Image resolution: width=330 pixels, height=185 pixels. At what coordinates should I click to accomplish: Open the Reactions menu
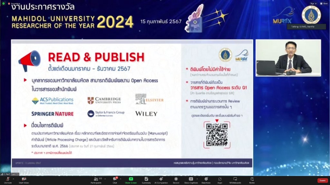[x=206, y=180]
